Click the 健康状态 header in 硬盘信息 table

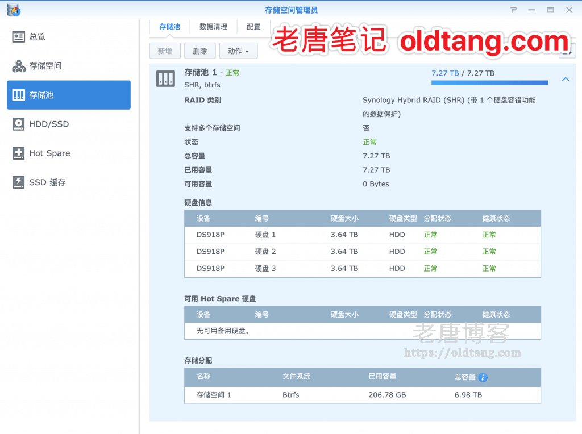[496, 219]
